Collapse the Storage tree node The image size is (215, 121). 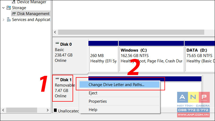(x=3, y=8)
